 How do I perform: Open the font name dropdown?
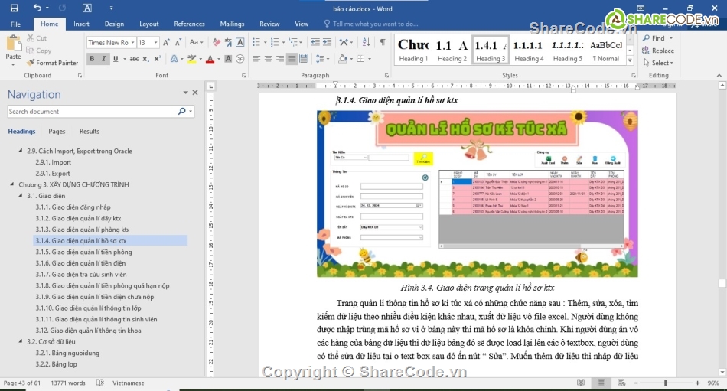(x=132, y=43)
